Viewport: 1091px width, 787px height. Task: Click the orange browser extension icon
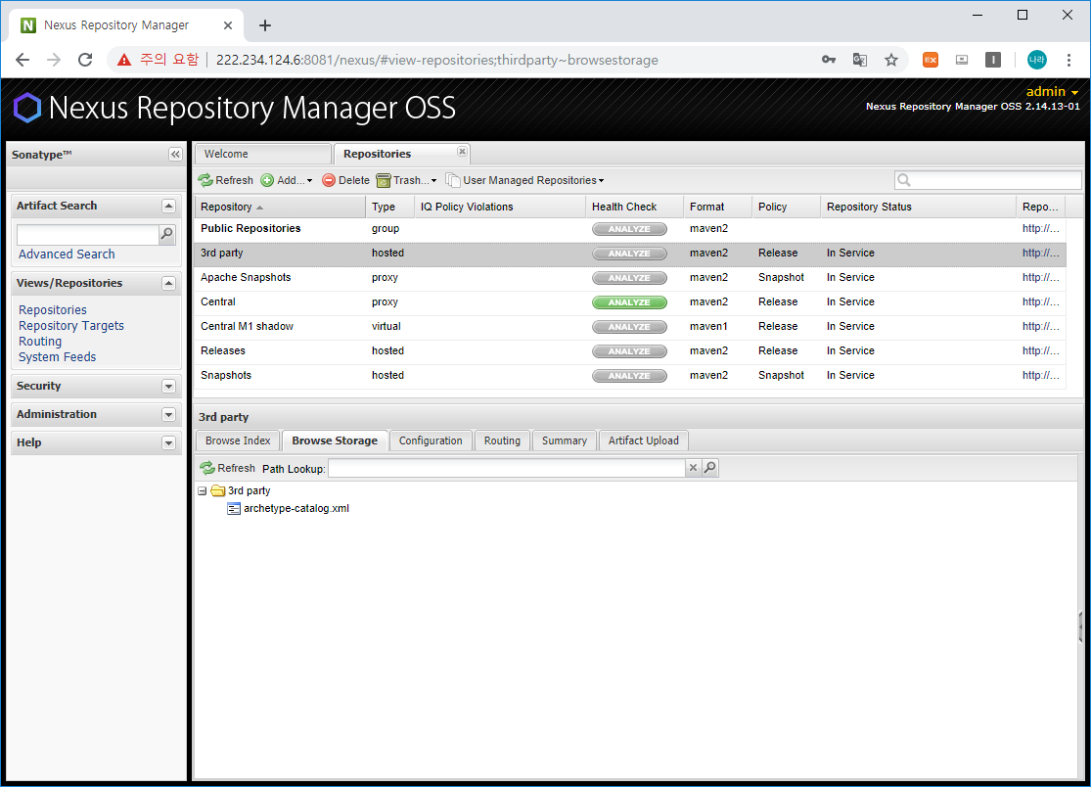[931, 60]
